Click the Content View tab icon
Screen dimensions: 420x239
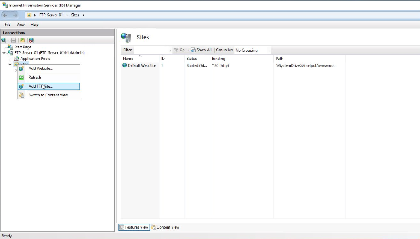(x=153, y=227)
